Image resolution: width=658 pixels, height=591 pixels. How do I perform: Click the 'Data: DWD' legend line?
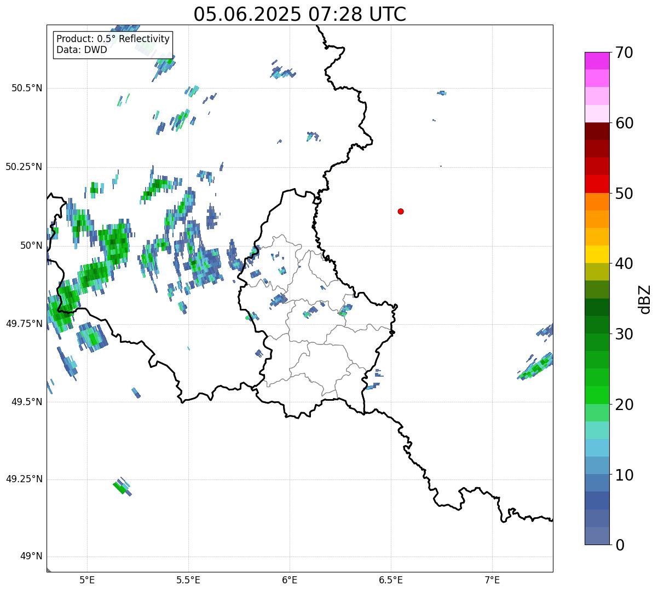click(82, 50)
